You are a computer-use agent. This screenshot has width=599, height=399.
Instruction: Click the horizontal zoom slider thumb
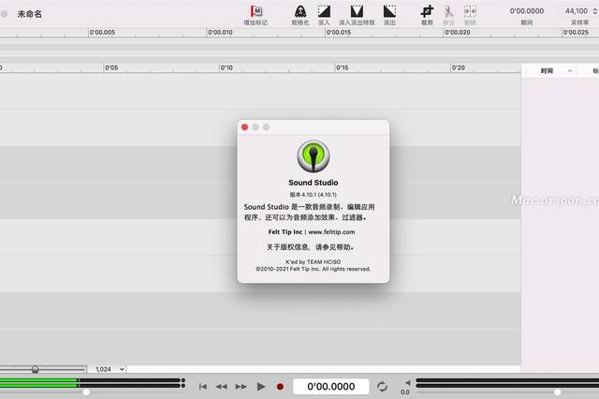click(36, 369)
